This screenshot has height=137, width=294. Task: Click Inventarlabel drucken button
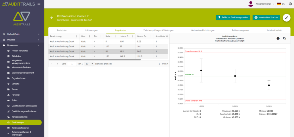[x=266, y=17]
